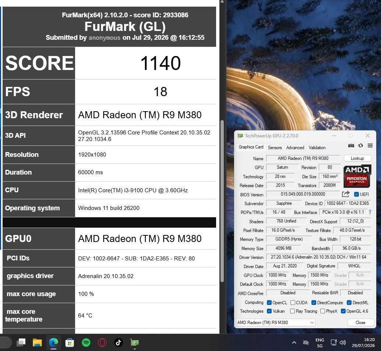Click the GPU-Z icon in the taskbar
The image size is (381, 351).
135,343
